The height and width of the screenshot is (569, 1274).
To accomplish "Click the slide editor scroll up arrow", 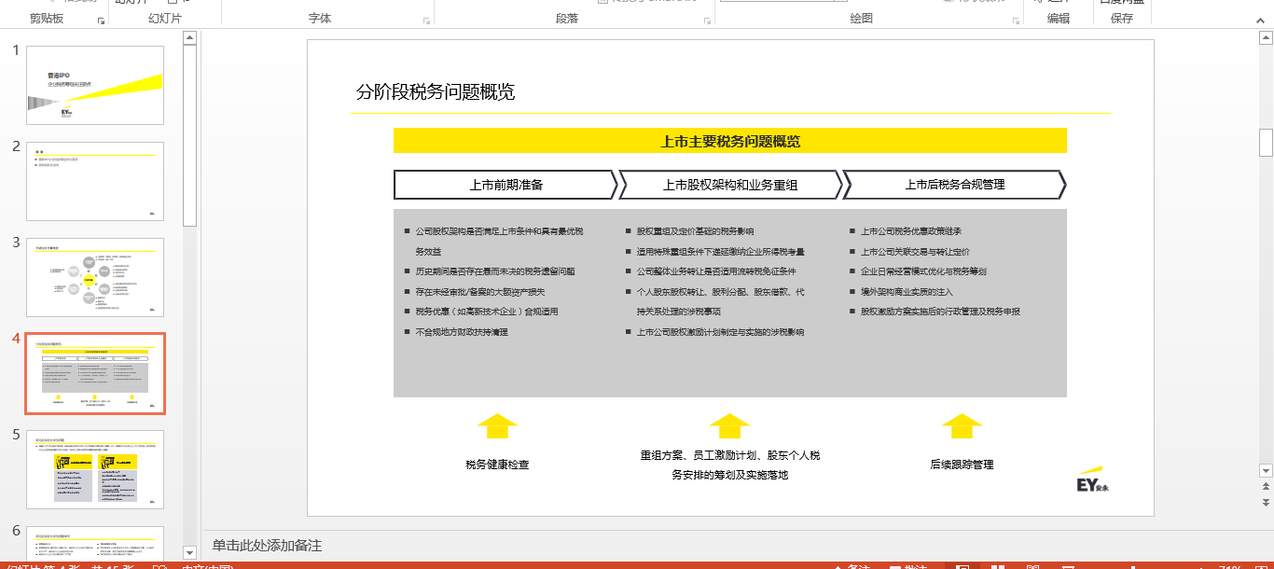I will 1266,38.
